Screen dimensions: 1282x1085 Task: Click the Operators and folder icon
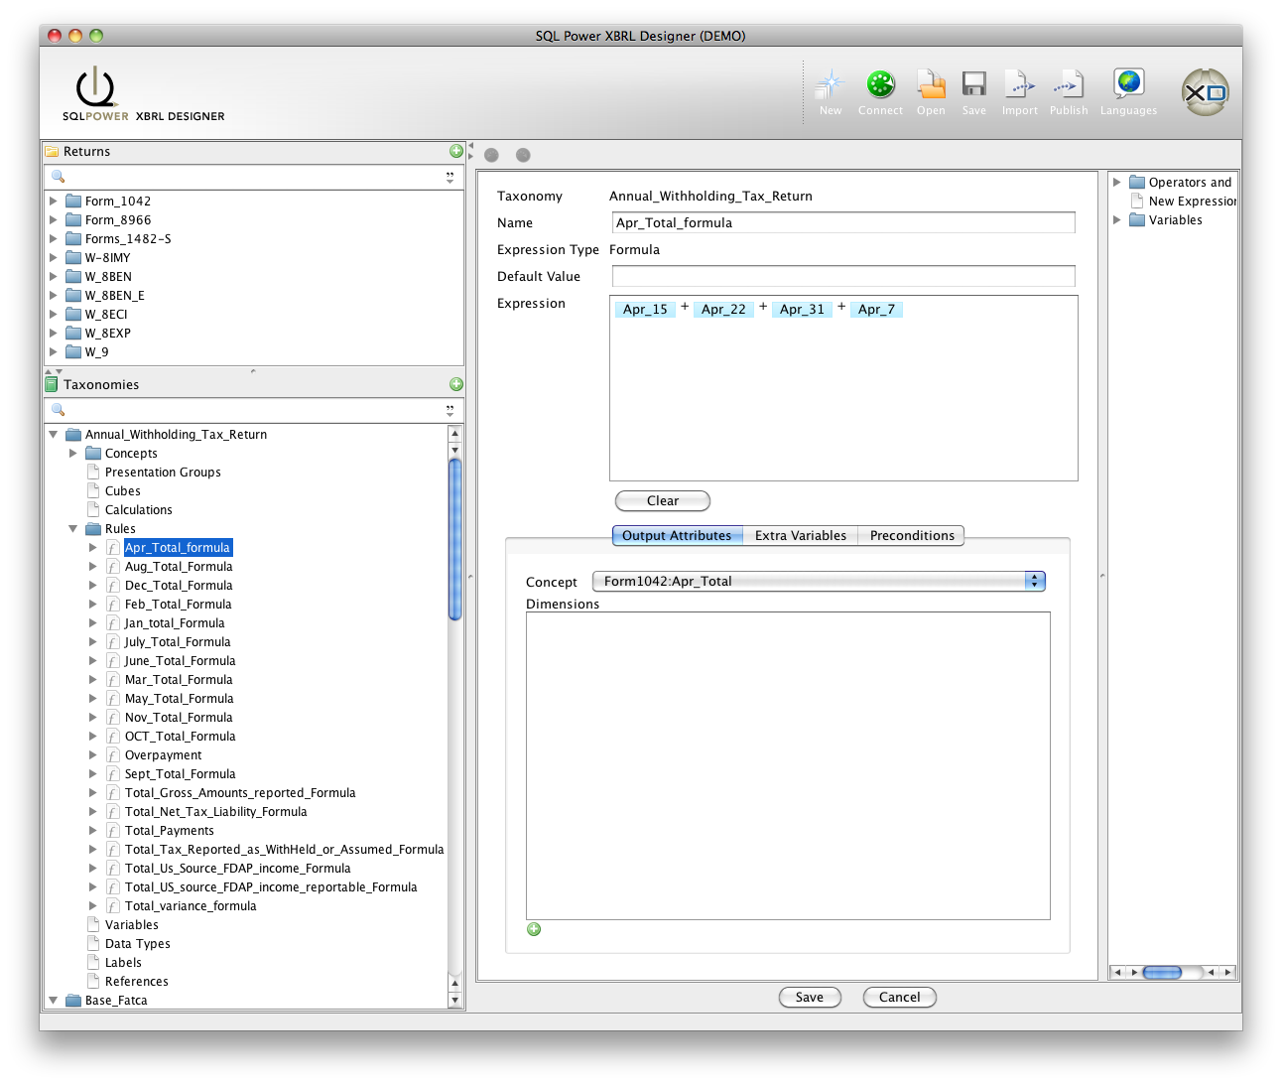click(1137, 182)
